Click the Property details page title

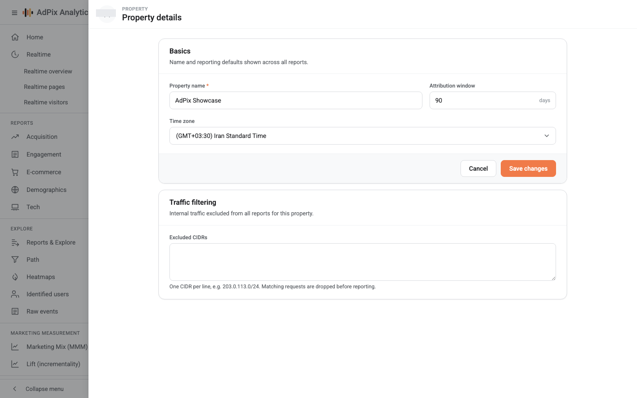[x=152, y=18]
